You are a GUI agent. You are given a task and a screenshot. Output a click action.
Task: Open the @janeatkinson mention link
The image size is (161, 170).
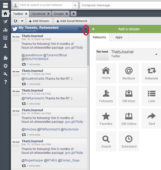pyautogui.click(x=32, y=55)
